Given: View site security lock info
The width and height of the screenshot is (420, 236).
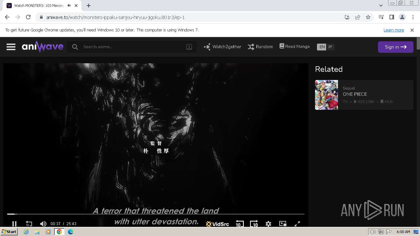Looking at the screenshot, I should tap(41, 17).
